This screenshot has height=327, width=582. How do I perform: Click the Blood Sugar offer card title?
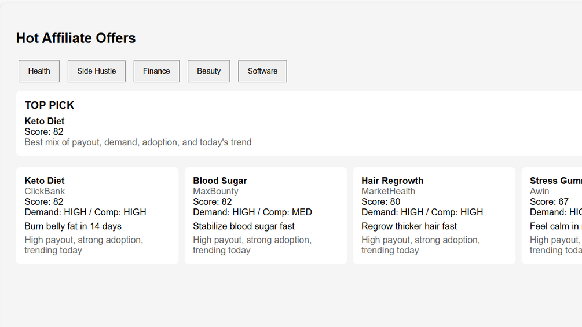220,181
